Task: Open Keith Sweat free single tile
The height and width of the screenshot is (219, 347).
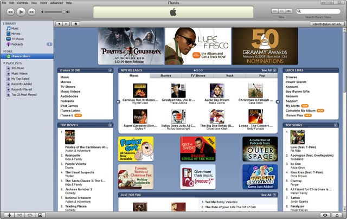Action: click(x=198, y=149)
